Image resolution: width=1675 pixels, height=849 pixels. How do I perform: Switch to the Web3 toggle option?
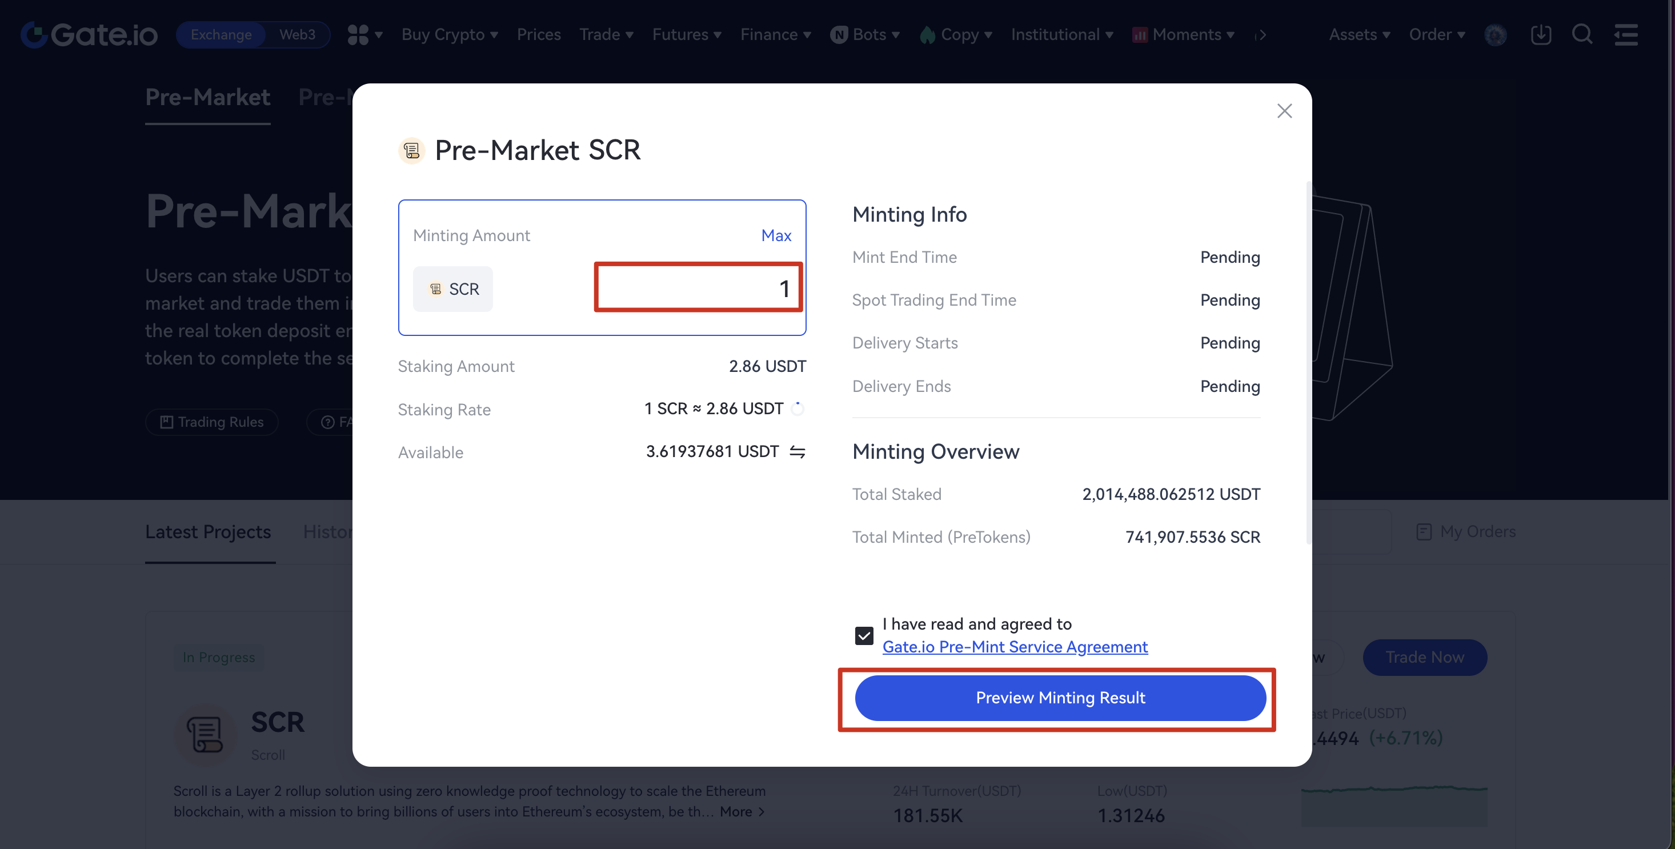point(297,34)
